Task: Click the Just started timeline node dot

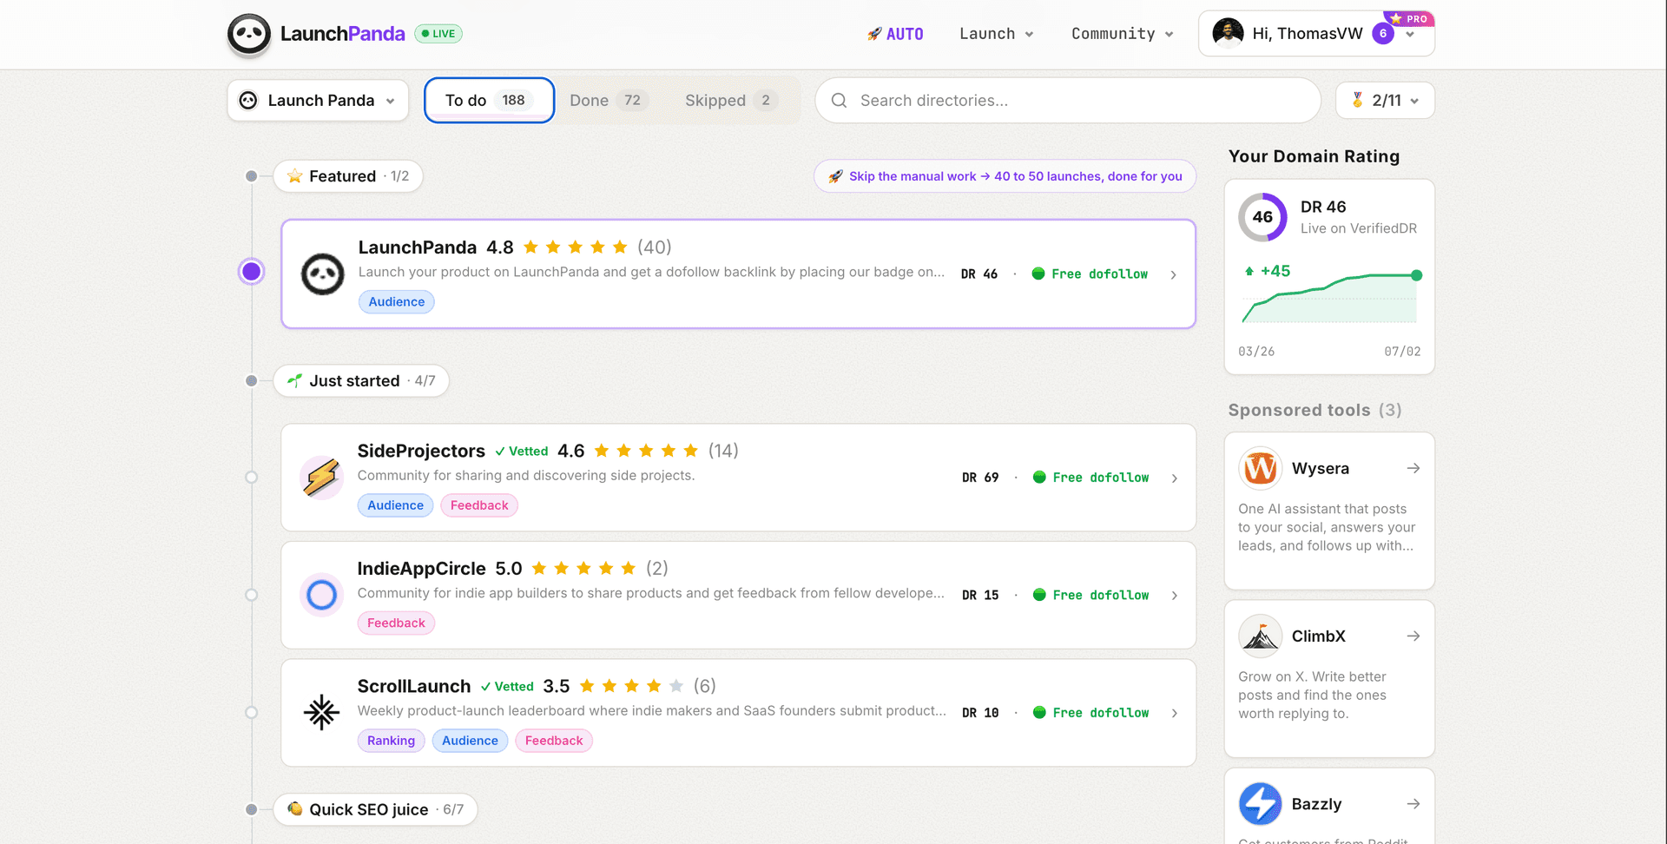Action: [x=251, y=381]
